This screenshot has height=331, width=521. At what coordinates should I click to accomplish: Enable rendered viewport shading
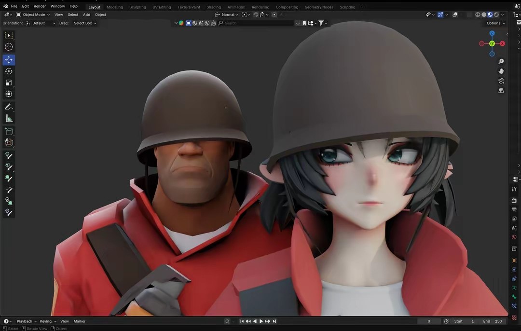[496, 14]
